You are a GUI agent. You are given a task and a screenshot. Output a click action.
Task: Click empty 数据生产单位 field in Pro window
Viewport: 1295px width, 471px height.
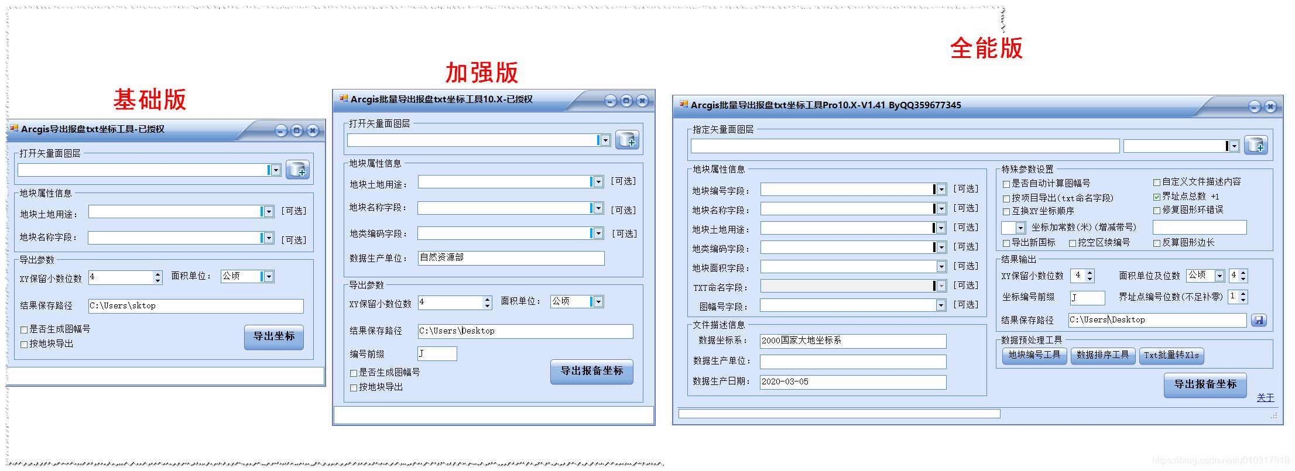[853, 362]
